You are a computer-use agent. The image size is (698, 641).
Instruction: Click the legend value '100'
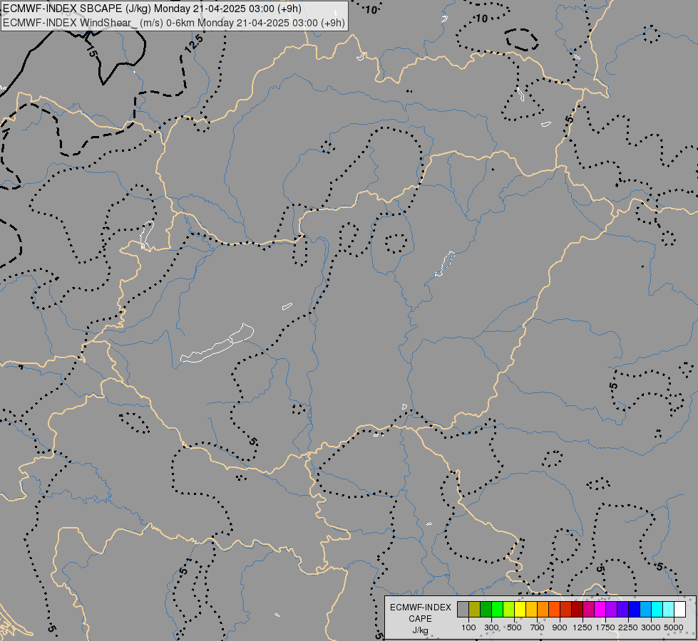pos(468,627)
